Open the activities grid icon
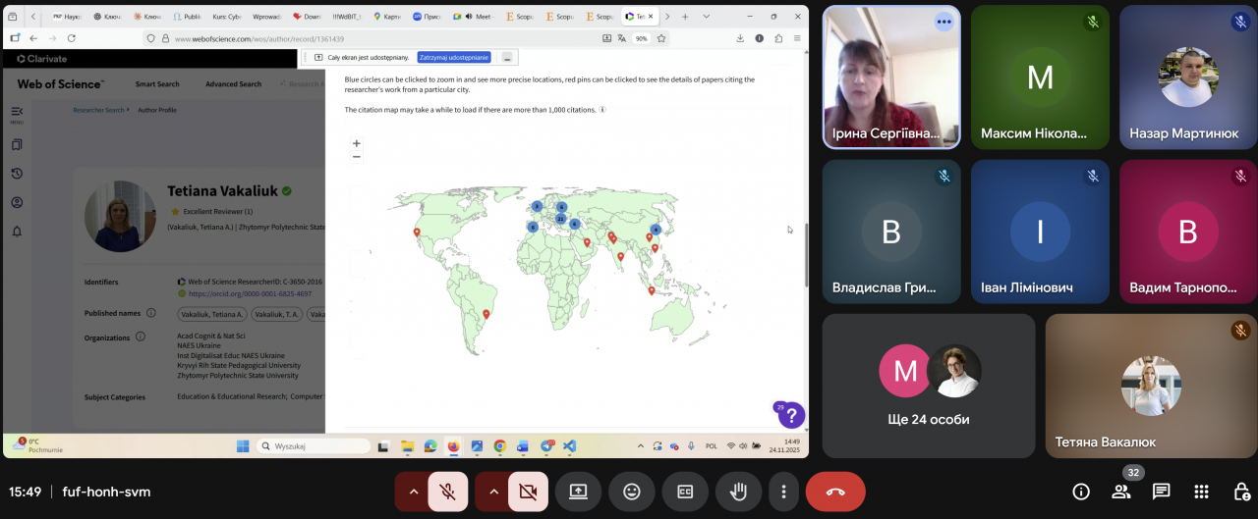Image resolution: width=1258 pixels, height=519 pixels. click(x=1201, y=492)
